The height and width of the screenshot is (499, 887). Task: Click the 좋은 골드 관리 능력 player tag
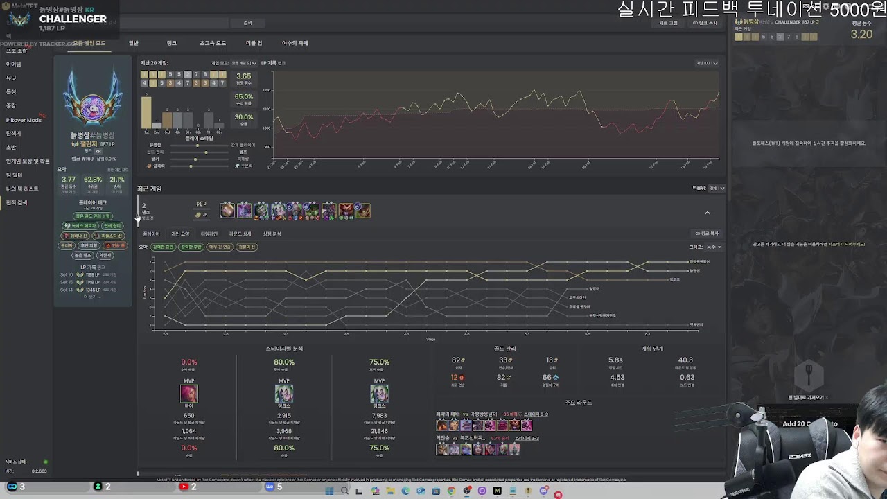coord(92,216)
